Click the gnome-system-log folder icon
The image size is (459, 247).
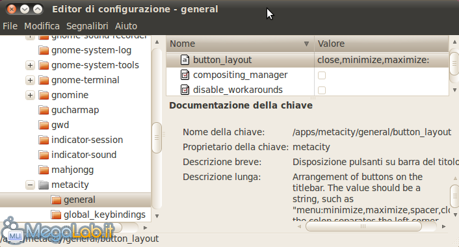click(44, 50)
